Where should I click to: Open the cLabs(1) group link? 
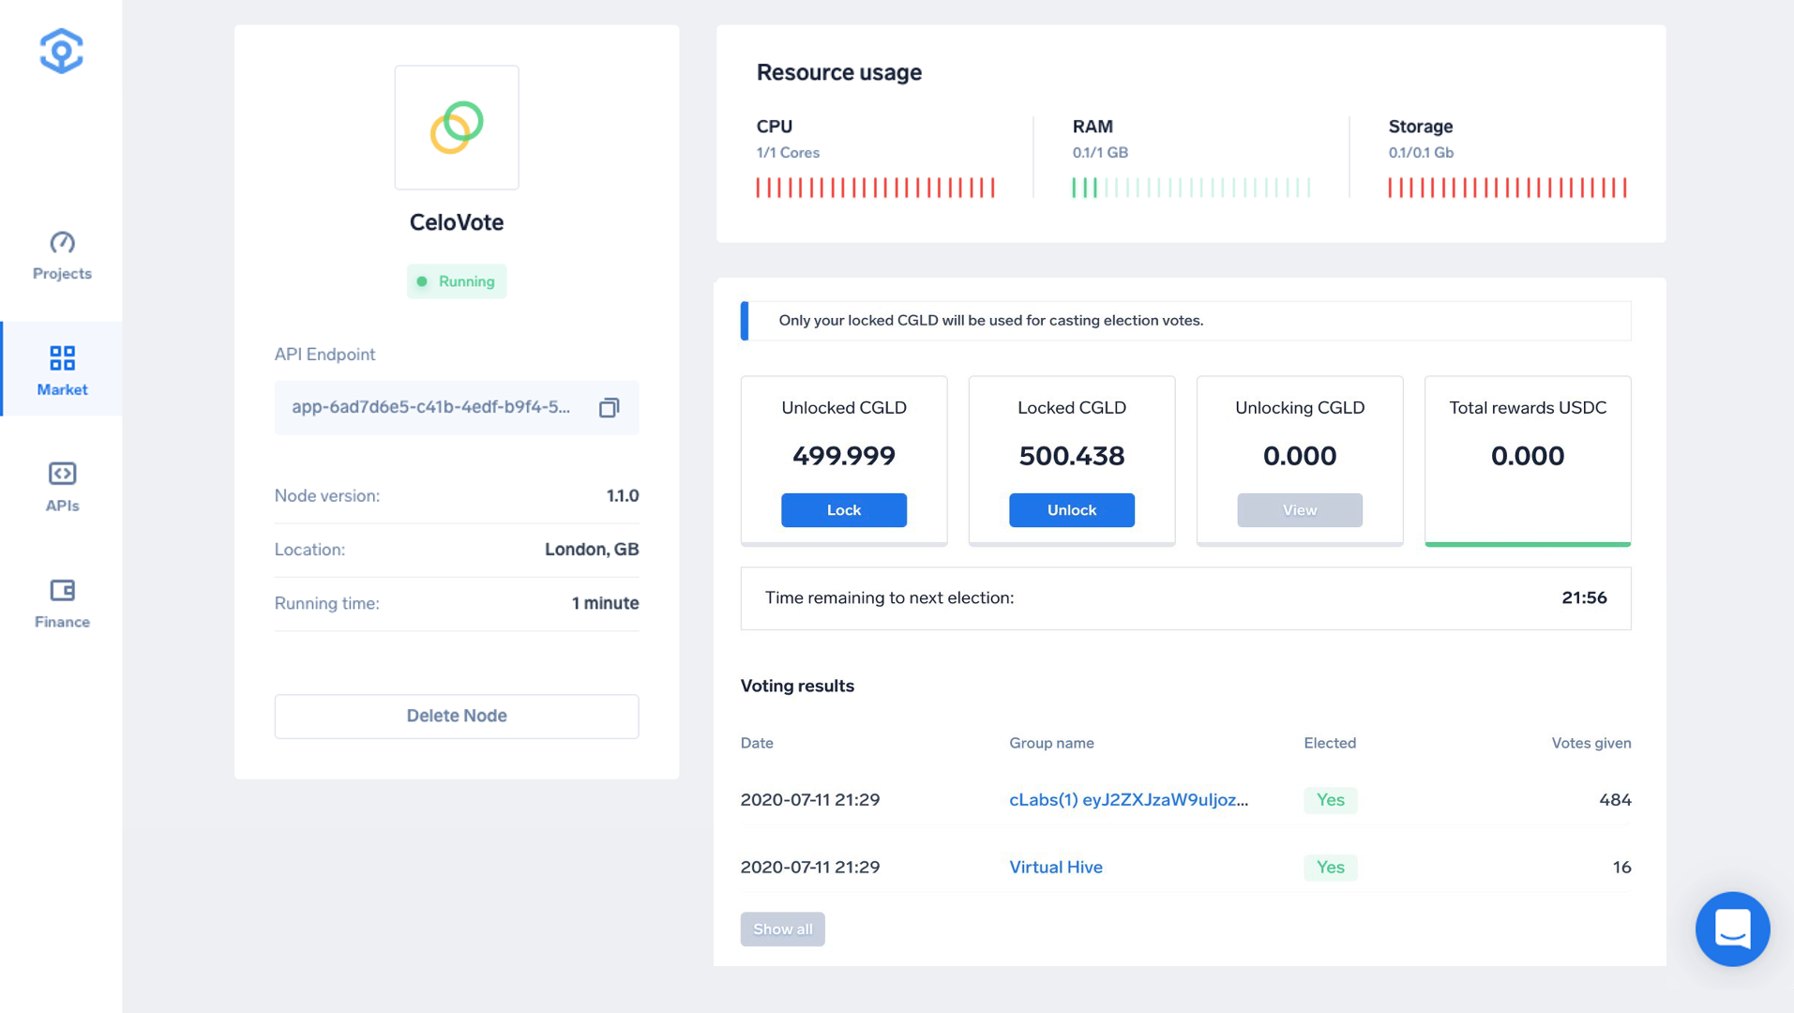1129,800
